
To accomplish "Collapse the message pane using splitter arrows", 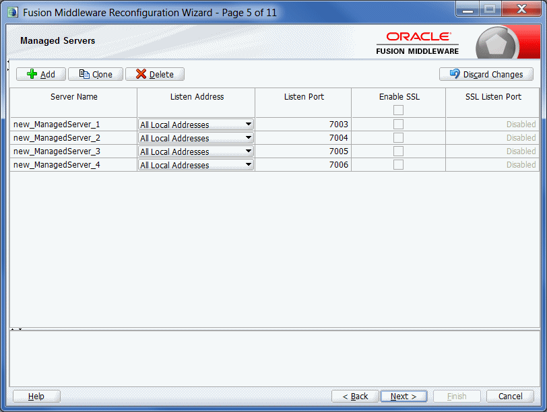I will [x=20, y=329].
